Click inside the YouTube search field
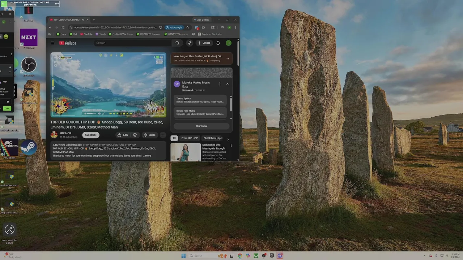 [133, 43]
